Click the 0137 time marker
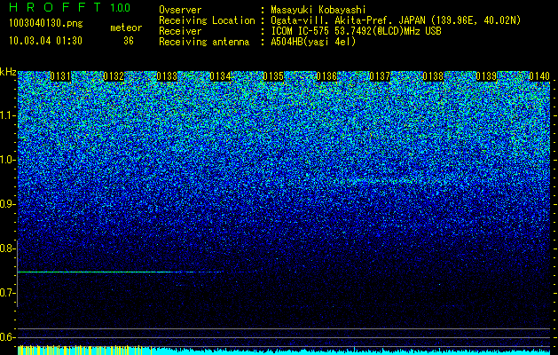Viewport: 558px width, 355px height. (380, 76)
